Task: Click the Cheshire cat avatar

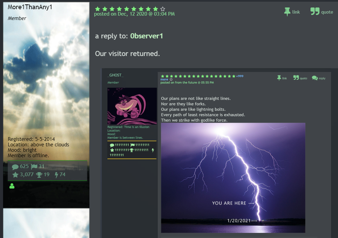Action: (x=132, y=106)
